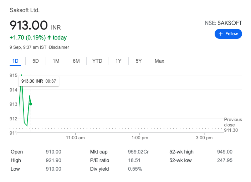
Task: Click the plus icon in Follow button
Action: [x=221, y=34]
